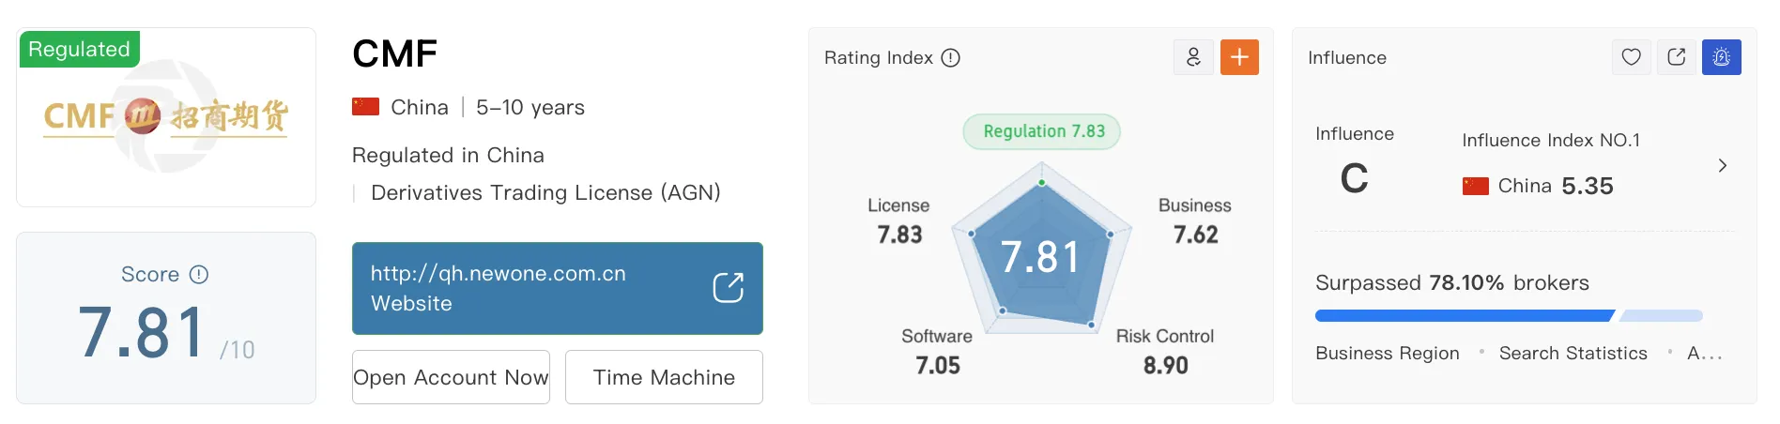Click the CMF broker logo thumbnail
1780x424 pixels.
pos(166,117)
